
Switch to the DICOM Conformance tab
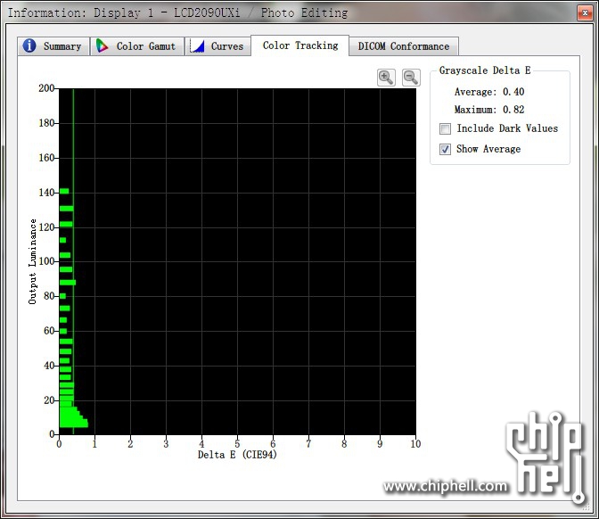coord(404,46)
